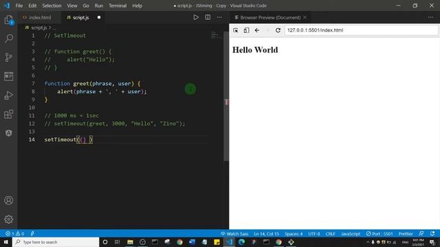The image size is (440, 247).
Task: Split the editor right
Action: 208,17
